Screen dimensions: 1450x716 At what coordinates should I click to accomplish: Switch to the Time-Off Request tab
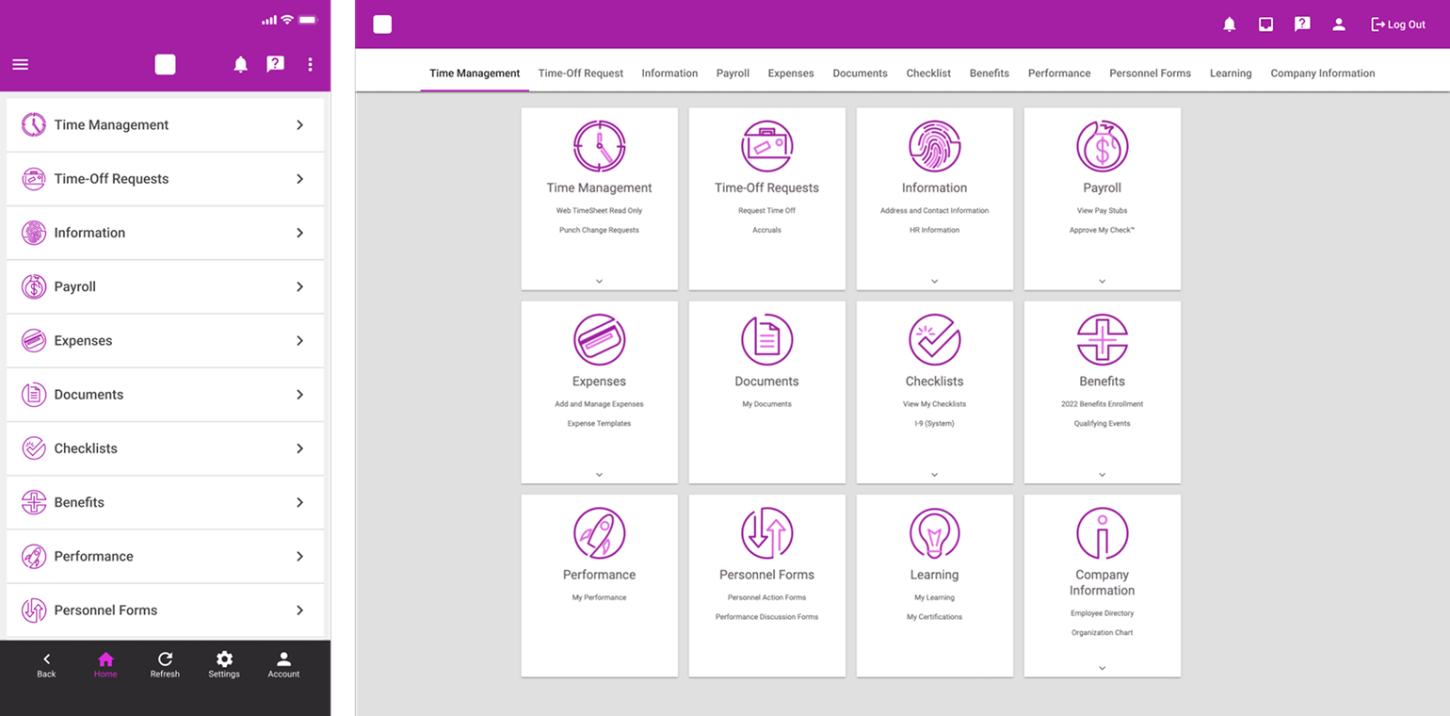pos(581,73)
